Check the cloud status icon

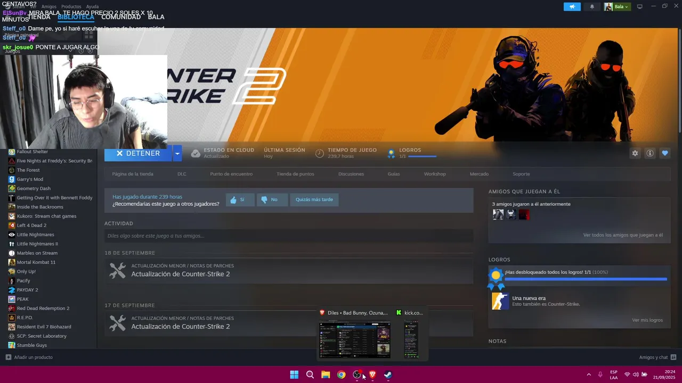tap(196, 153)
